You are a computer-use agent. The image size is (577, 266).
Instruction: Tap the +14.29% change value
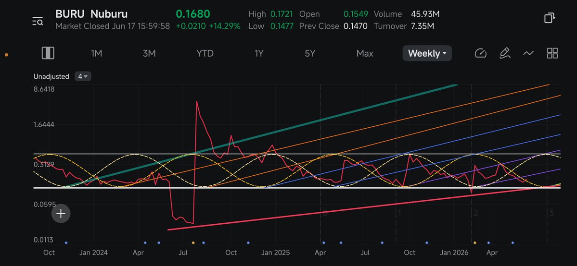coord(224,26)
